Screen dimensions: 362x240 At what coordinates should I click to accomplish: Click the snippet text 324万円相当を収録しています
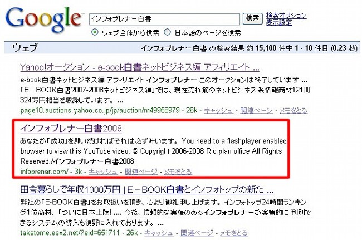pos(67,100)
